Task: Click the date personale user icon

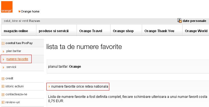Action: pos(179,21)
